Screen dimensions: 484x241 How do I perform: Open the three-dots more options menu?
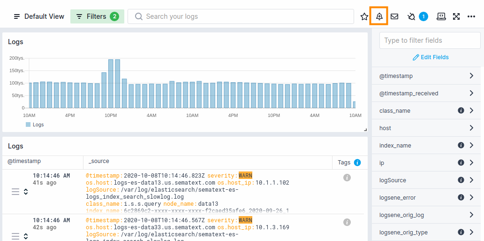471,17
